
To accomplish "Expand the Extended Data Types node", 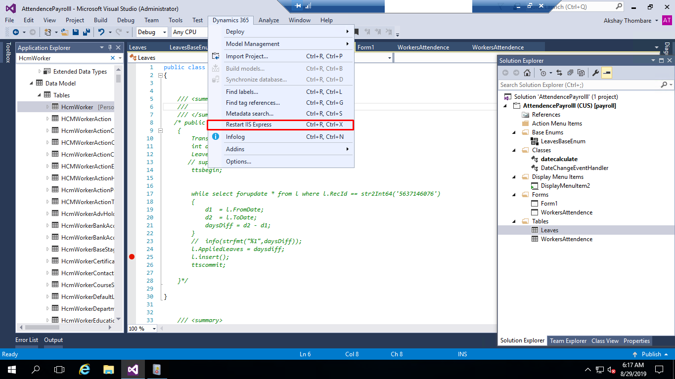I will click(x=40, y=72).
